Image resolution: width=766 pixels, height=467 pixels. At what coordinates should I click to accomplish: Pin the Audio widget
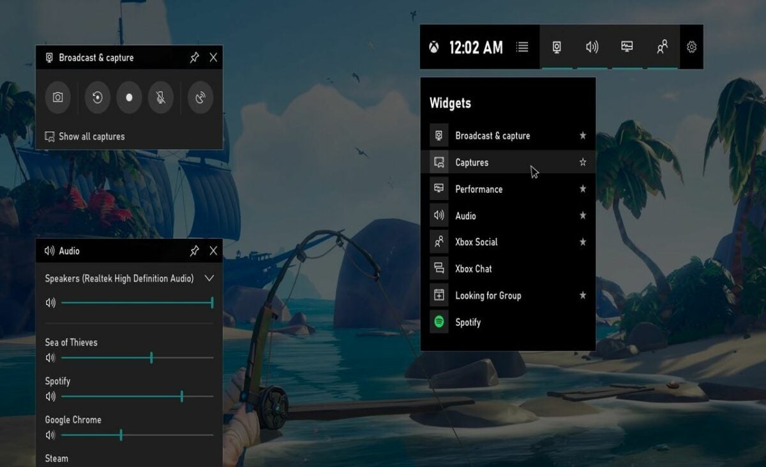pyautogui.click(x=195, y=251)
